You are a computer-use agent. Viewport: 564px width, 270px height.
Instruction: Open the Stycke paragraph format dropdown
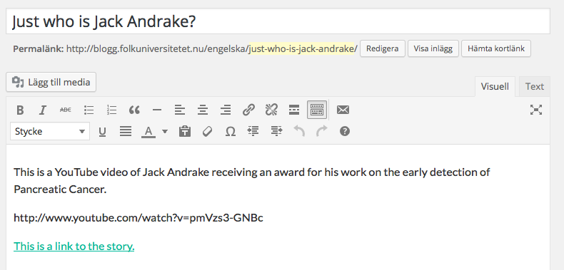(x=50, y=131)
